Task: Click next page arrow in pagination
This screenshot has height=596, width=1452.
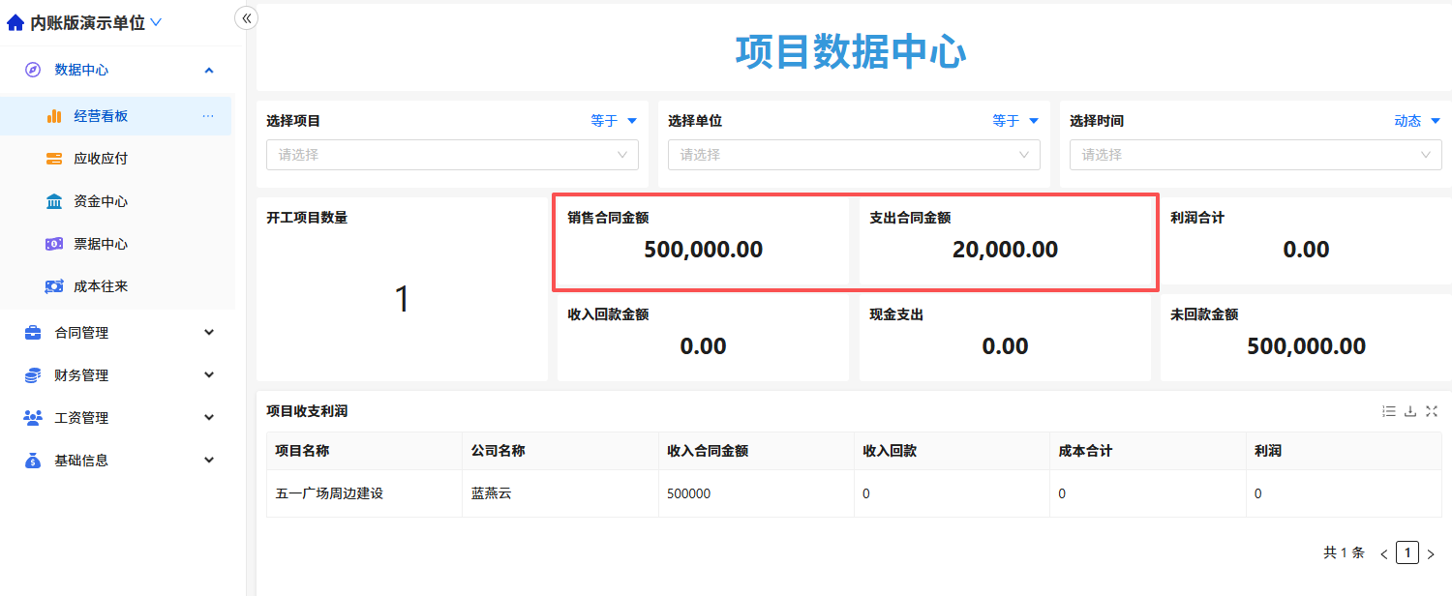Action: [x=1431, y=554]
